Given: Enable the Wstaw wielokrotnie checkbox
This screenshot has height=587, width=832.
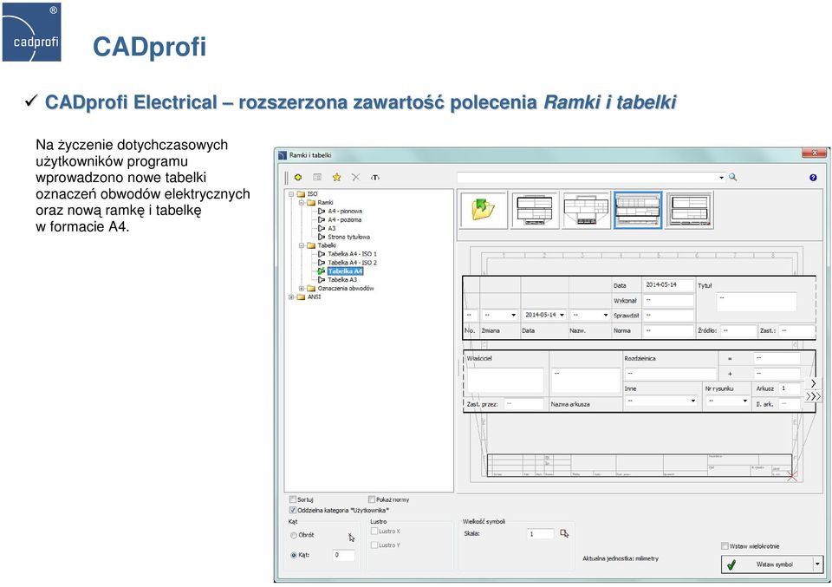Looking at the screenshot, I should pyautogui.click(x=725, y=546).
